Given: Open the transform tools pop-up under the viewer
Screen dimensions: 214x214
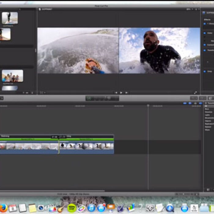Looking at the screenshot, I should pyautogui.click(x=42, y=93).
